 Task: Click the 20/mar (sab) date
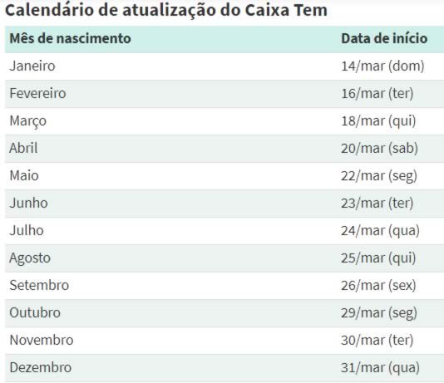[x=379, y=148]
